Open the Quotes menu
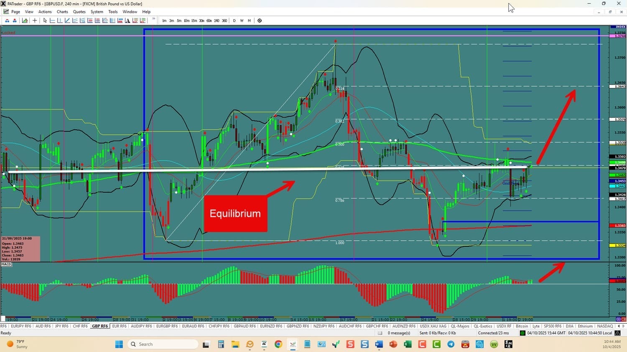 pos(79,12)
